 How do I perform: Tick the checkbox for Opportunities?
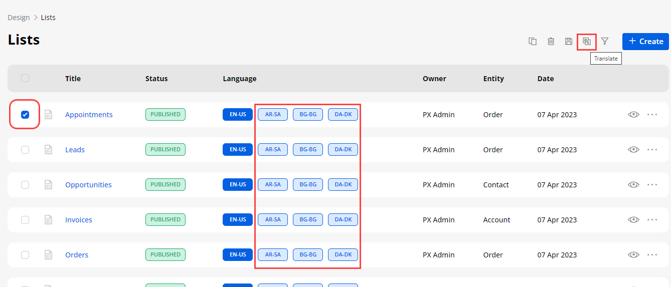pyautogui.click(x=25, y=185)
